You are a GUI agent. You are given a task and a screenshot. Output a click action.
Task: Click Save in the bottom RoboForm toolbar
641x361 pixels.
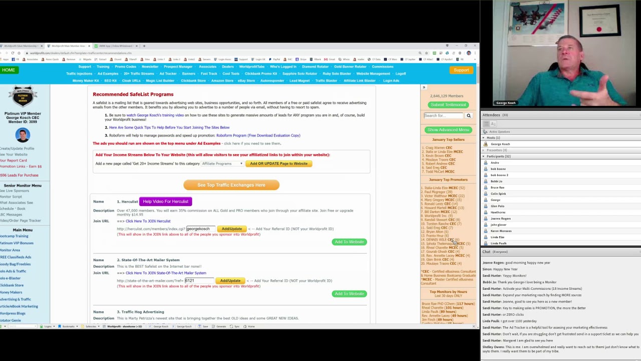tap(203, 326)
